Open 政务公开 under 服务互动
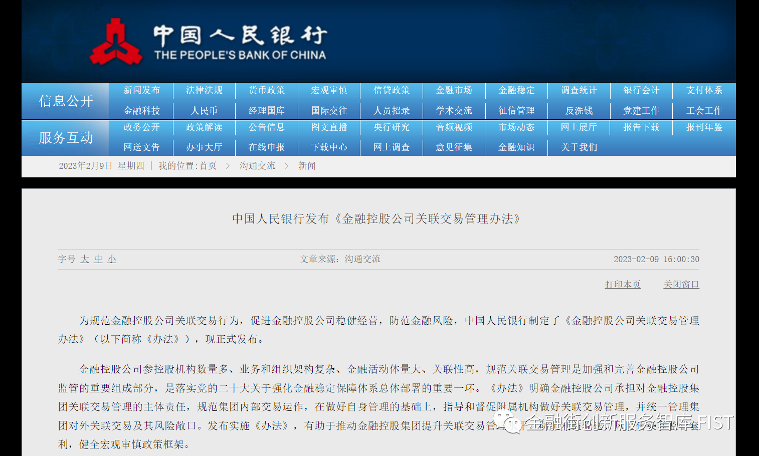The image size is (759, 456). point(141,127)
